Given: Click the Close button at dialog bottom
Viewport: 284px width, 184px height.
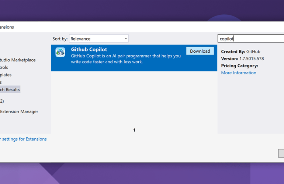Looking at the screenshot, I should [281, 153].
